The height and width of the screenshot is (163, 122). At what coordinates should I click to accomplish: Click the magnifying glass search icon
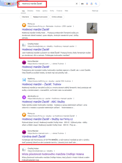[96, 4]
